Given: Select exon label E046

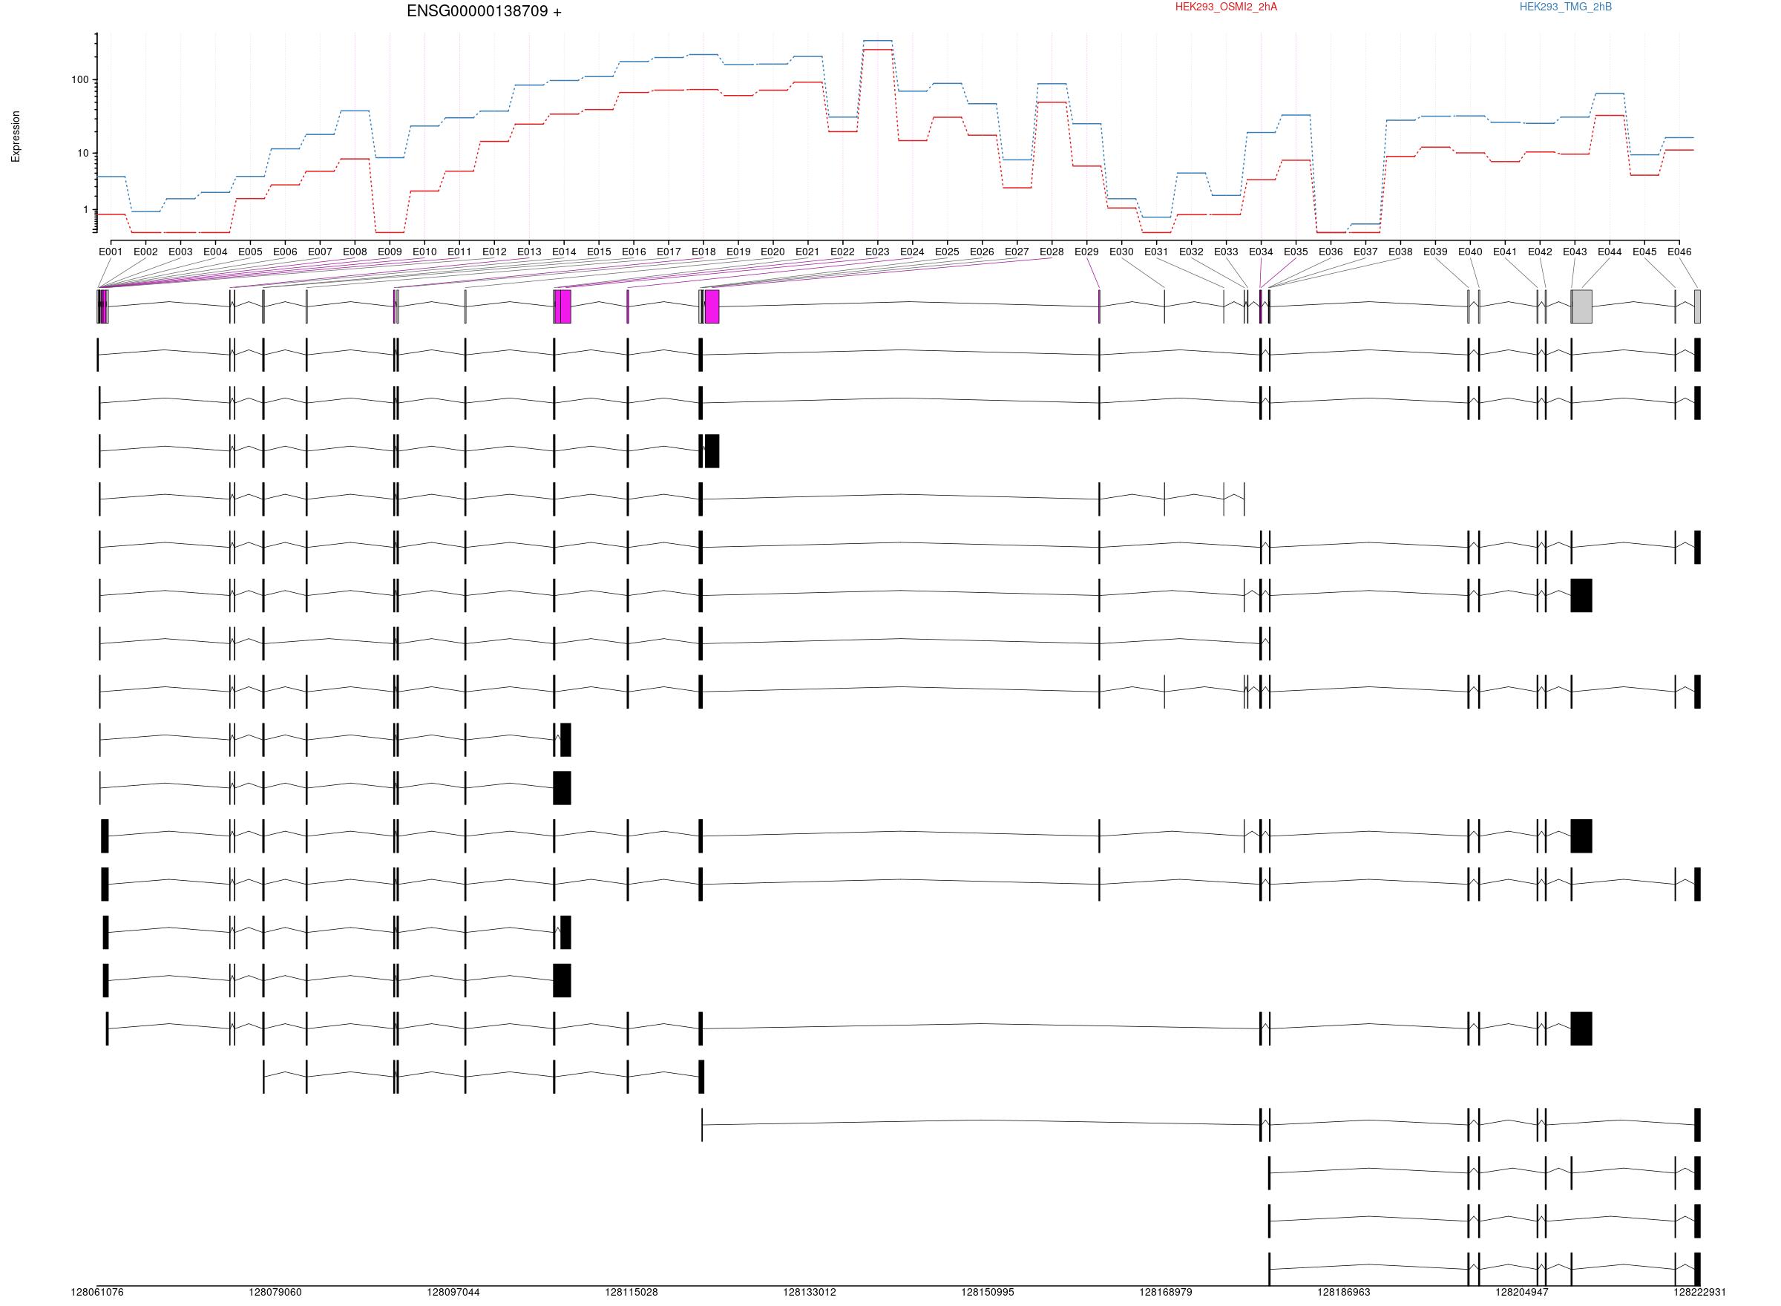Looking at the screenshot, I should pyautogui.click(x=1680, y=252).
